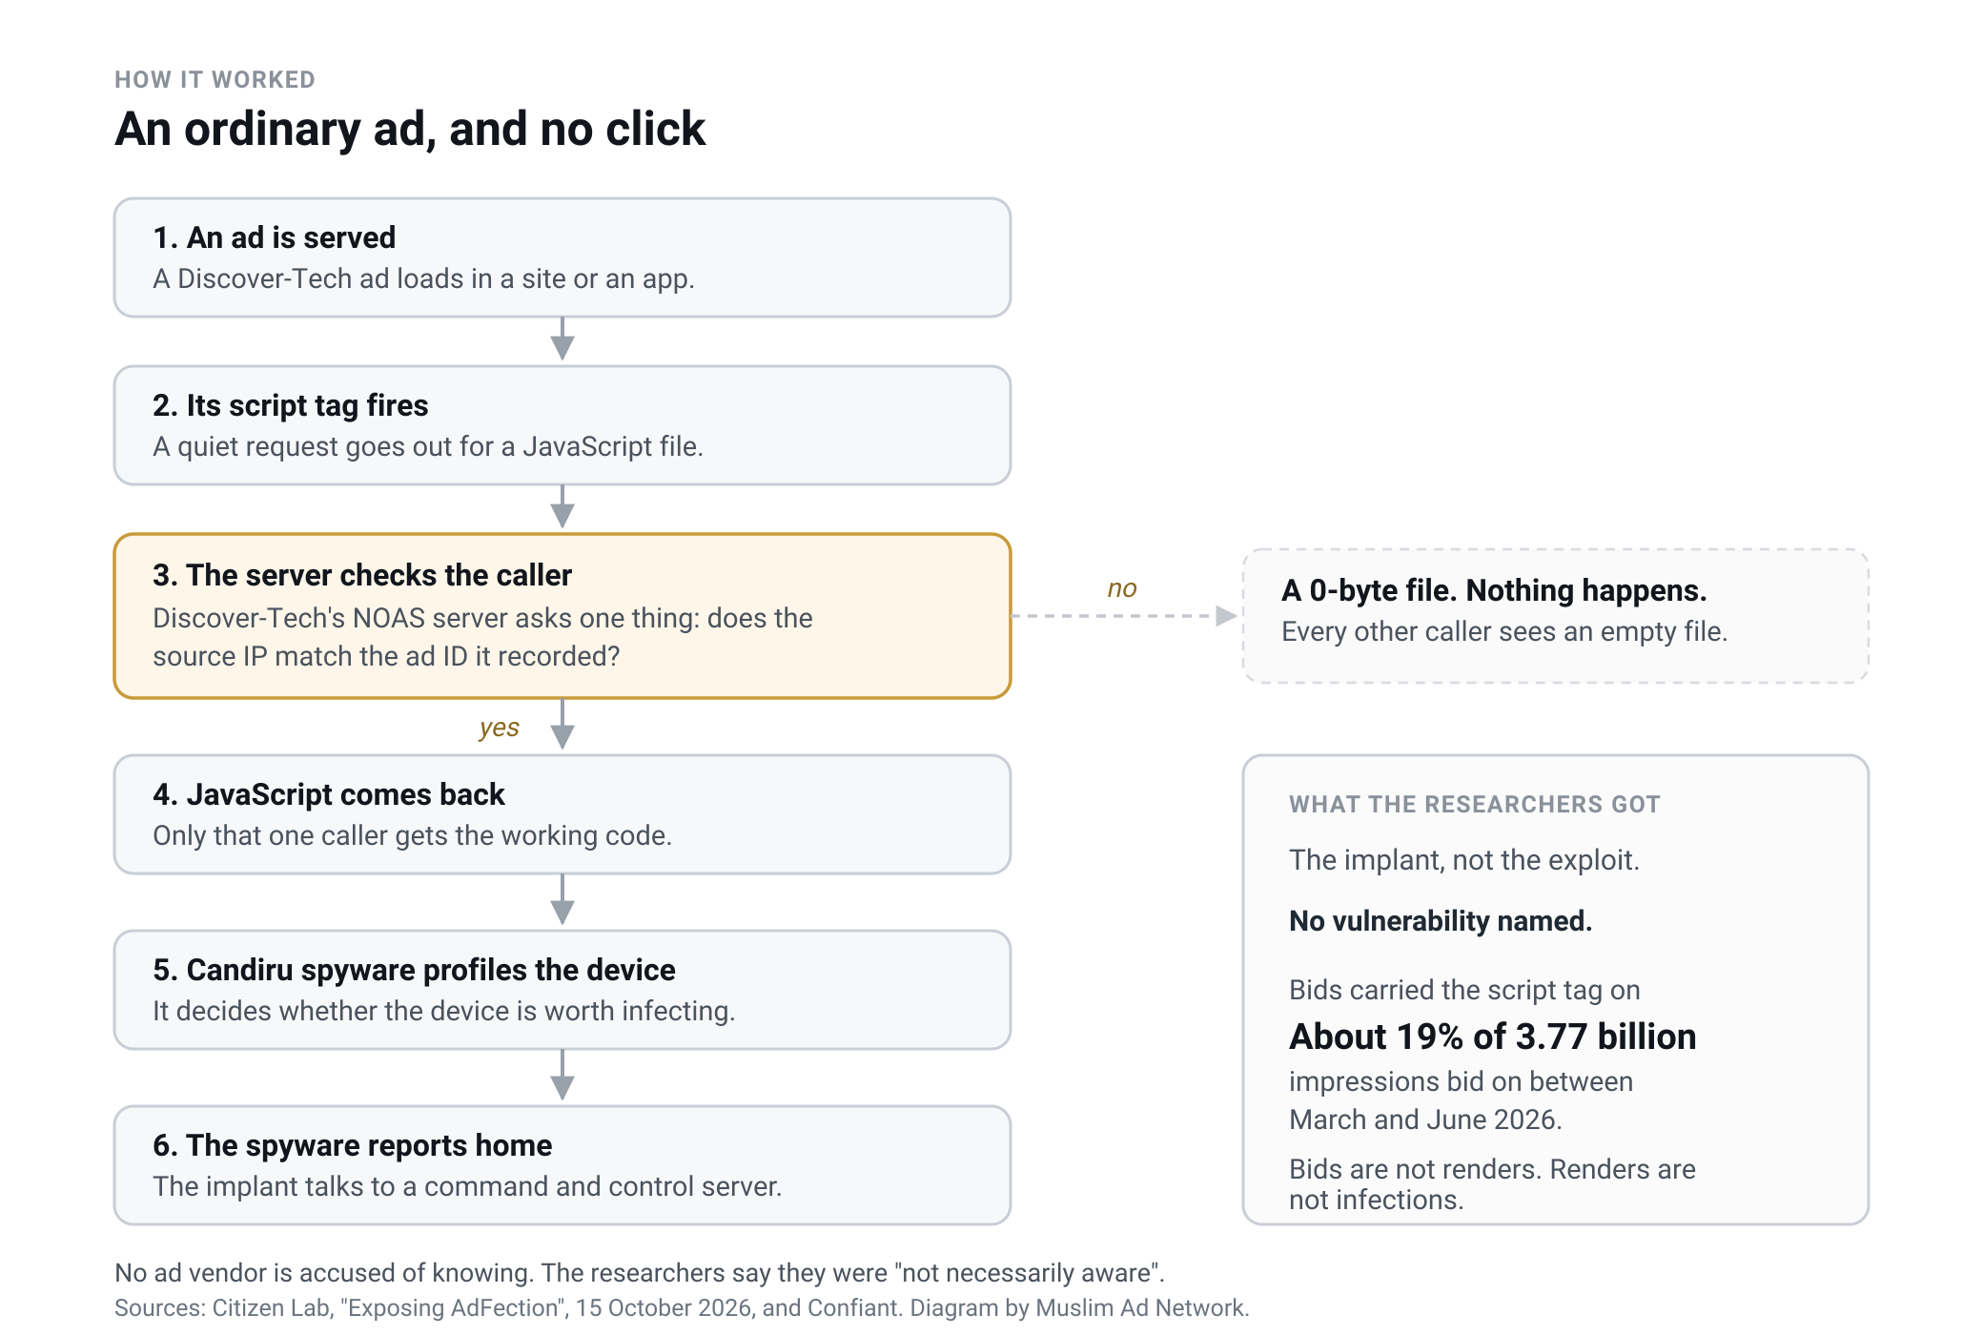The width and height of the screenshot is (1983, 1335).
Task: Select the 'Candiru spyware profiles the device' box
Action: 562,990
